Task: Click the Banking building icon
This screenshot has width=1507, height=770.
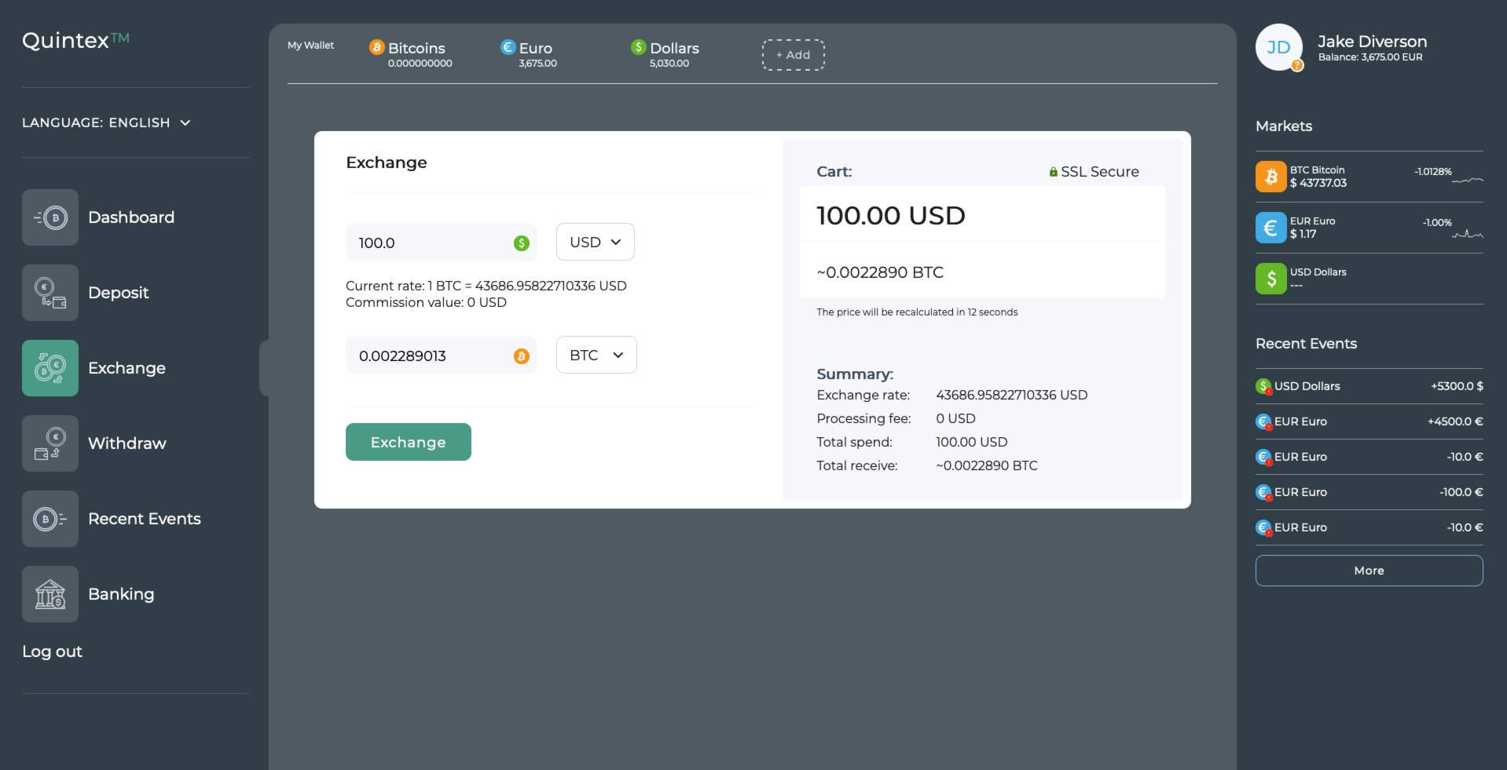Action: pos(50,594)
